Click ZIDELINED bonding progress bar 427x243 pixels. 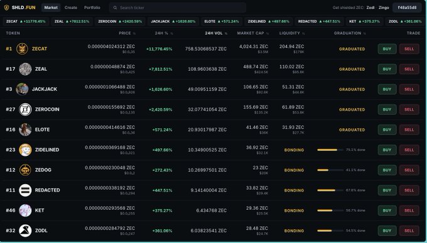click(x=330, y=150)
